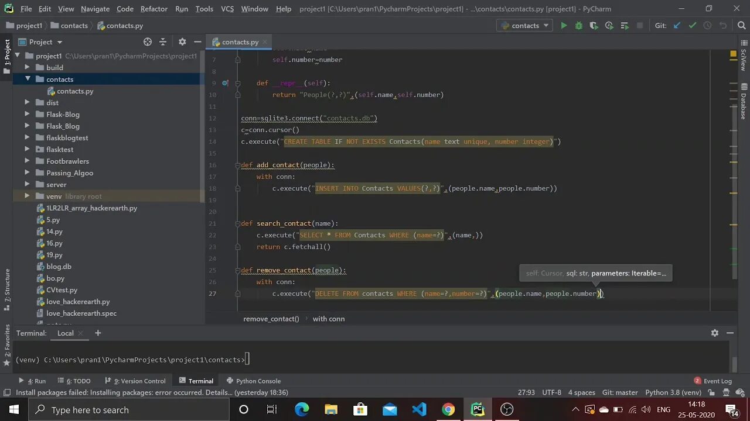This screenshot has height=421, width=750.
Task: Toggle the 1: Project side tab
Action: [7, 57]
